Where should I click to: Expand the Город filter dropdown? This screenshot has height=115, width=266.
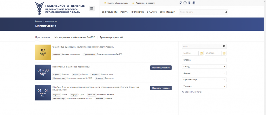[x=204, y=66]
